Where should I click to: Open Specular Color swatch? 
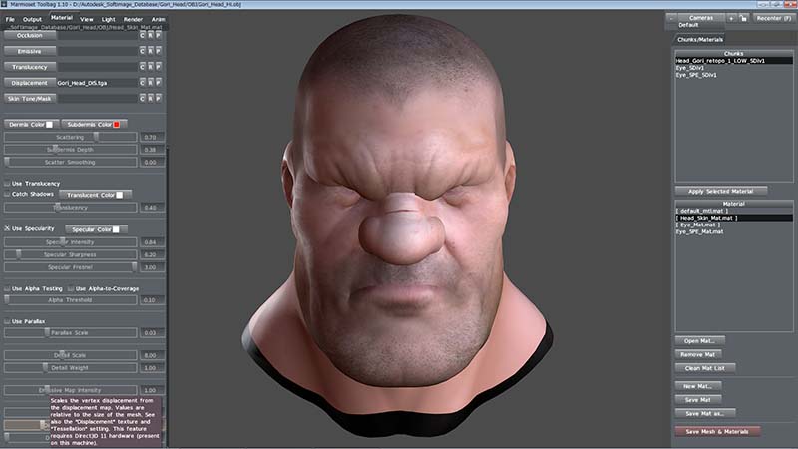point(116,229)
